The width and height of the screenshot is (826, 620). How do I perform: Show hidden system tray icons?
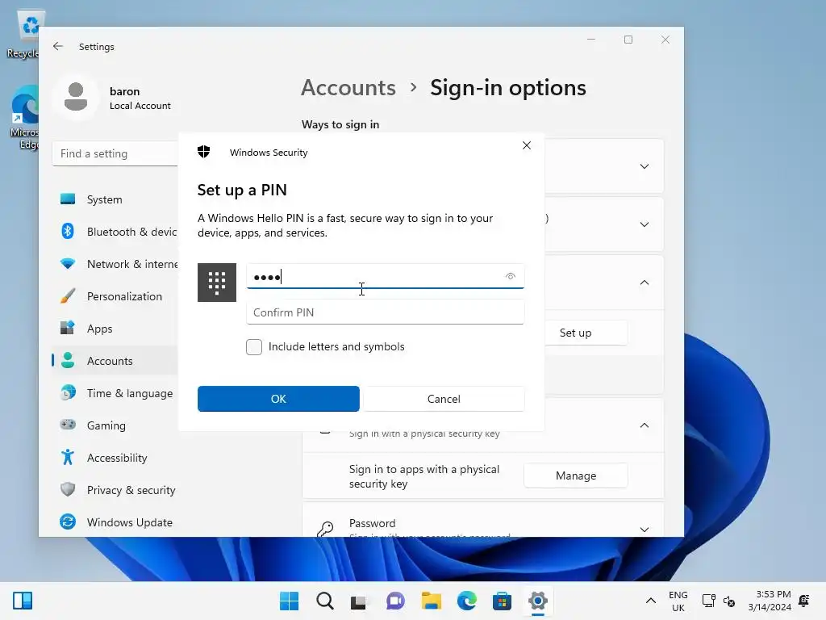[651, 601]
